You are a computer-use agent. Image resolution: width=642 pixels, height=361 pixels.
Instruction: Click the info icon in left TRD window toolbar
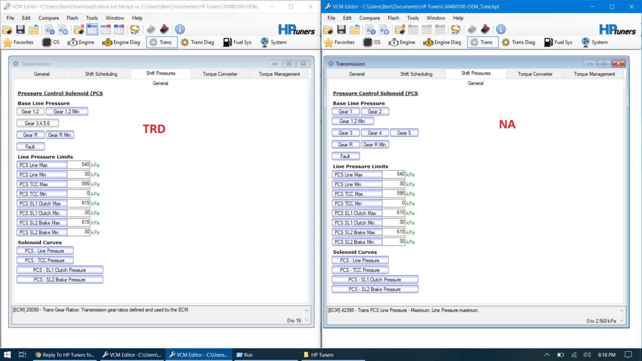pyautogui.click(x=180, y=30)
